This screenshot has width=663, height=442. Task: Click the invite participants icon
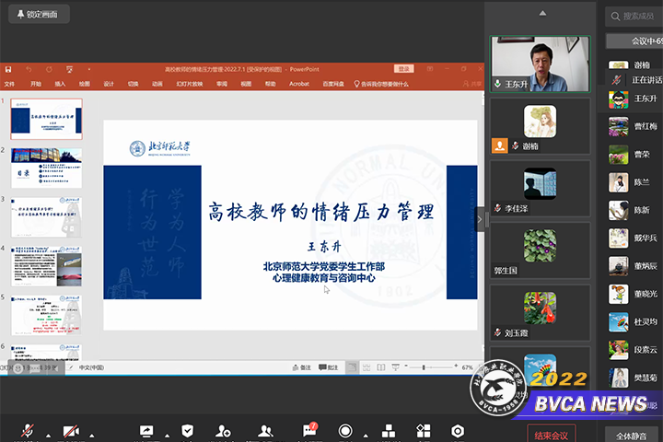click(224, 432)
